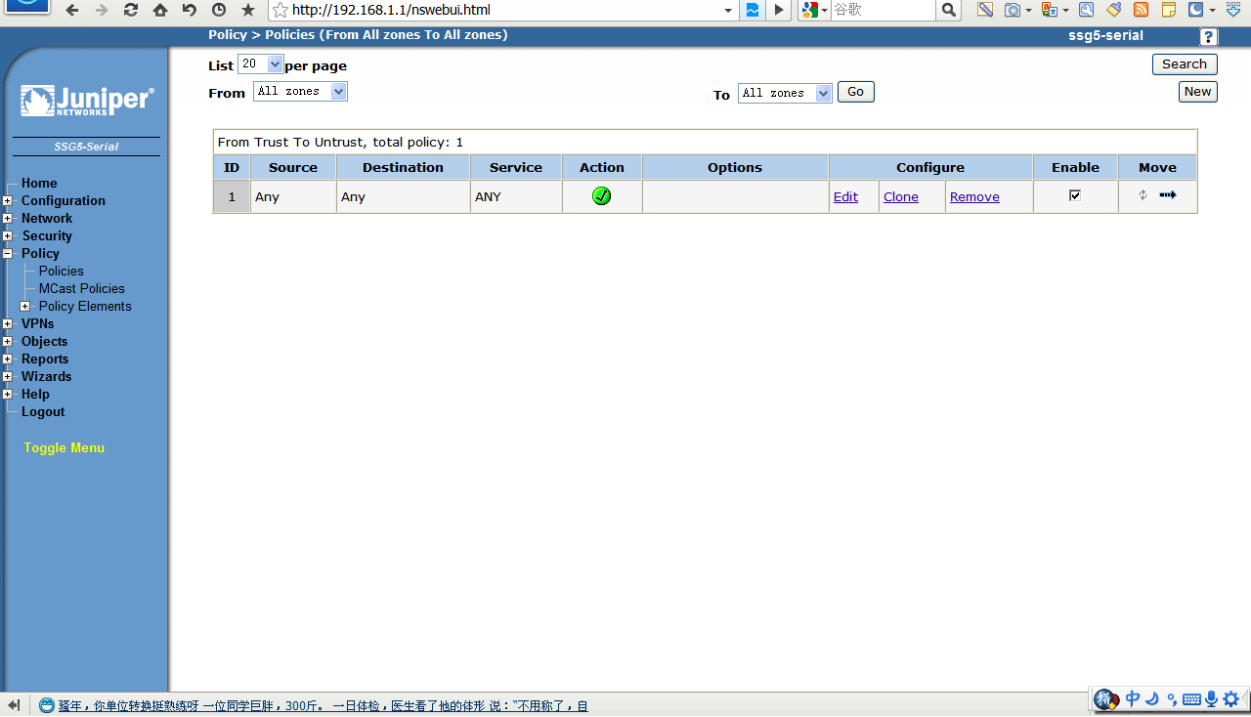Open help via the question mark icon
Image resolution: width=1251 pixels, height=717 pixels.
click(x=1209, y=37)
